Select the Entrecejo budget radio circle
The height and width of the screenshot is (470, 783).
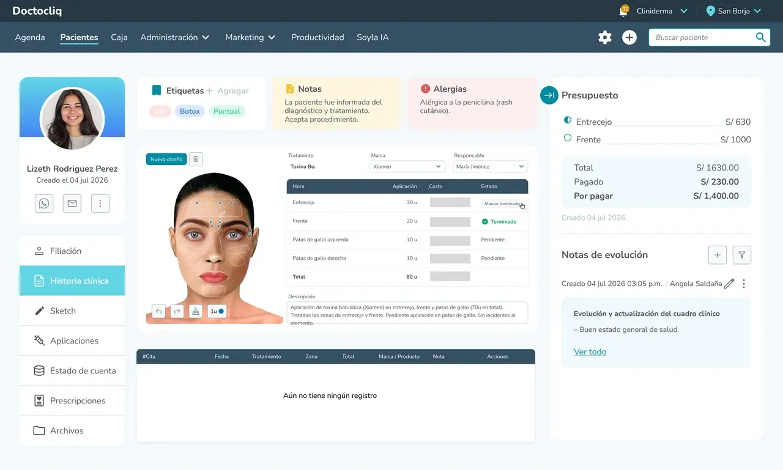tap(568, 120)
